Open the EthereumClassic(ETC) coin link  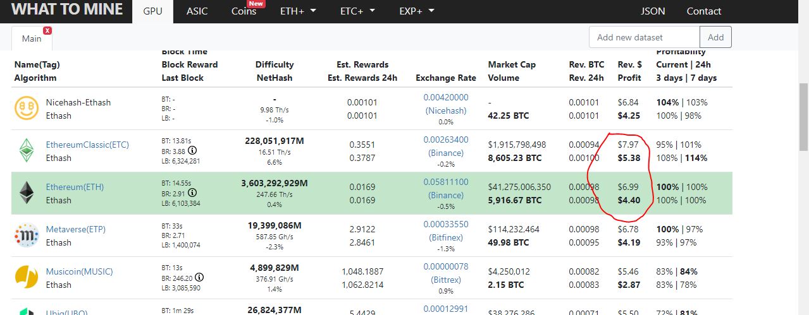tap(87, 145)
